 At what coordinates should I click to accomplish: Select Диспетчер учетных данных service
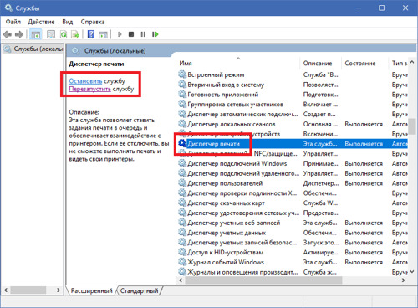coord(227,233)
